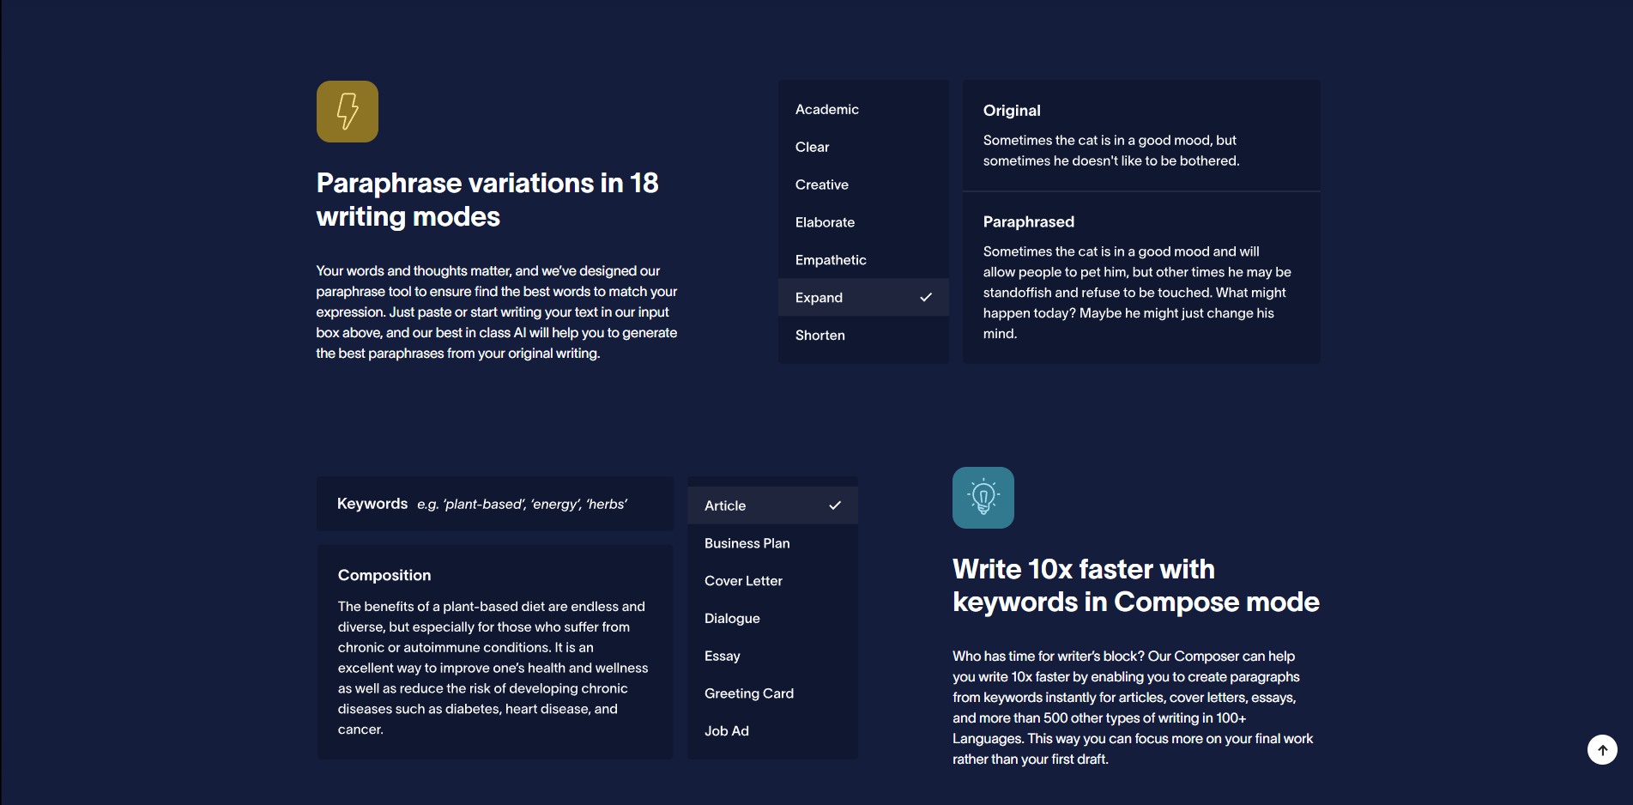Choose Business Plan composition type

point(772,543)
